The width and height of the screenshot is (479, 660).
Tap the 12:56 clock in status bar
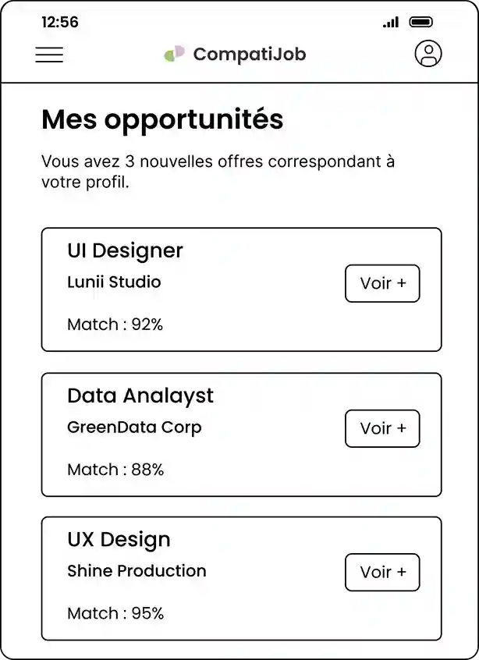click(60, 23)
